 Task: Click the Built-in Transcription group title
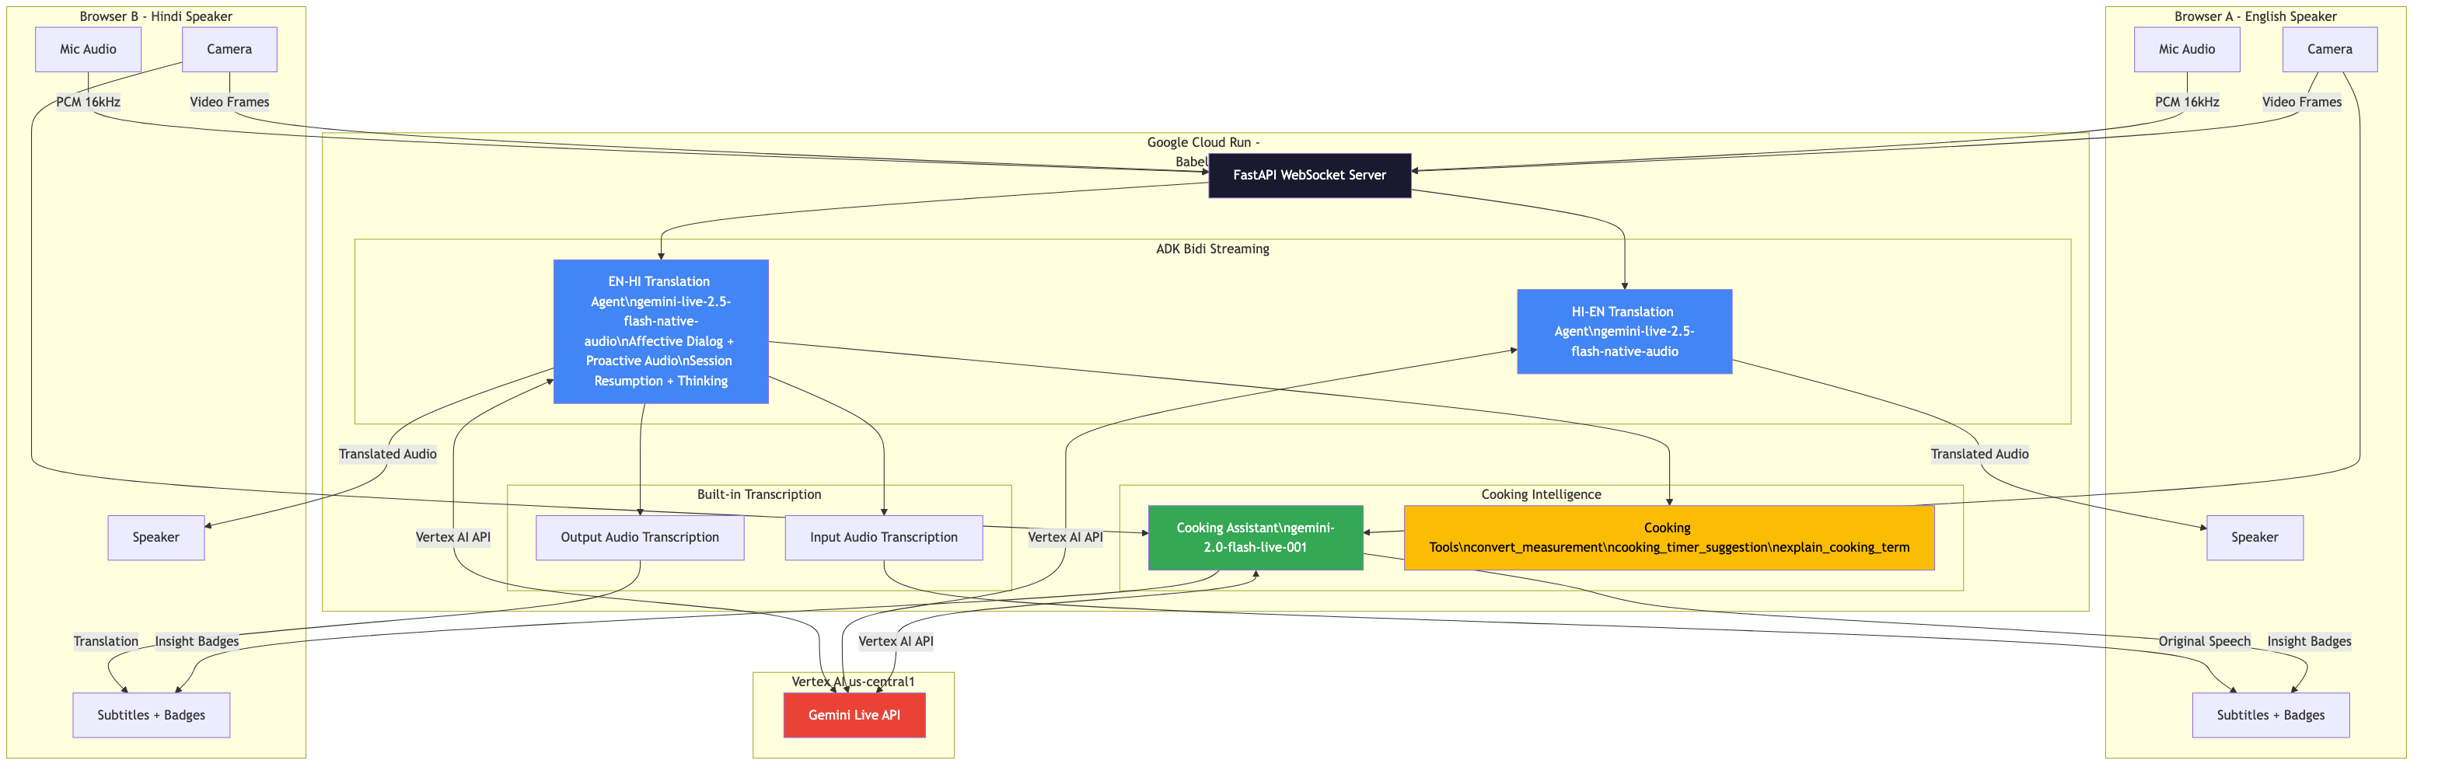(759, 495)
